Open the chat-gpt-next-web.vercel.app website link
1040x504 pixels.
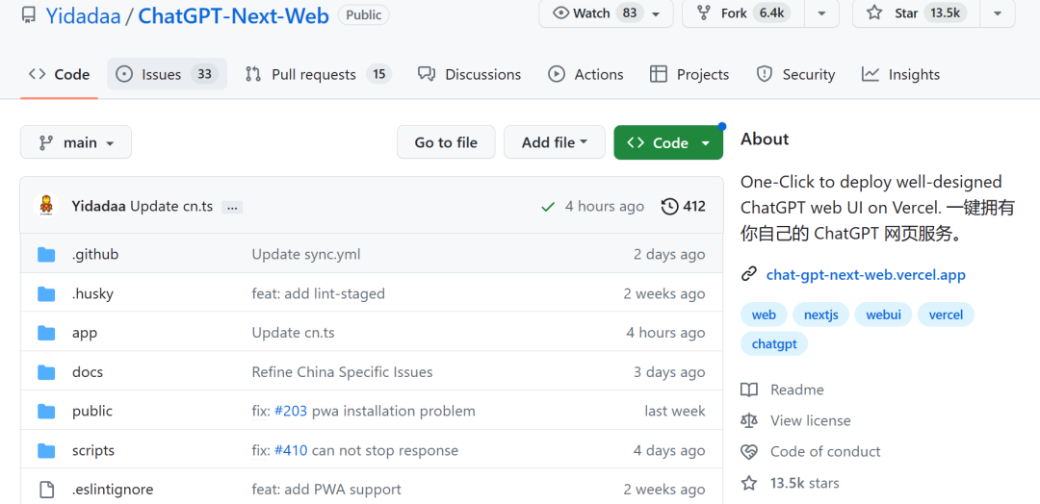[866, 275]
